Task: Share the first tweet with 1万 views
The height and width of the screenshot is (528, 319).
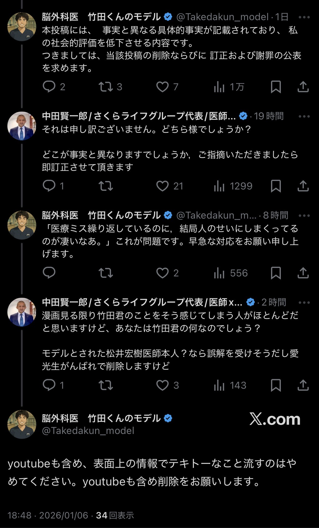Action: (x=303, y=87)
